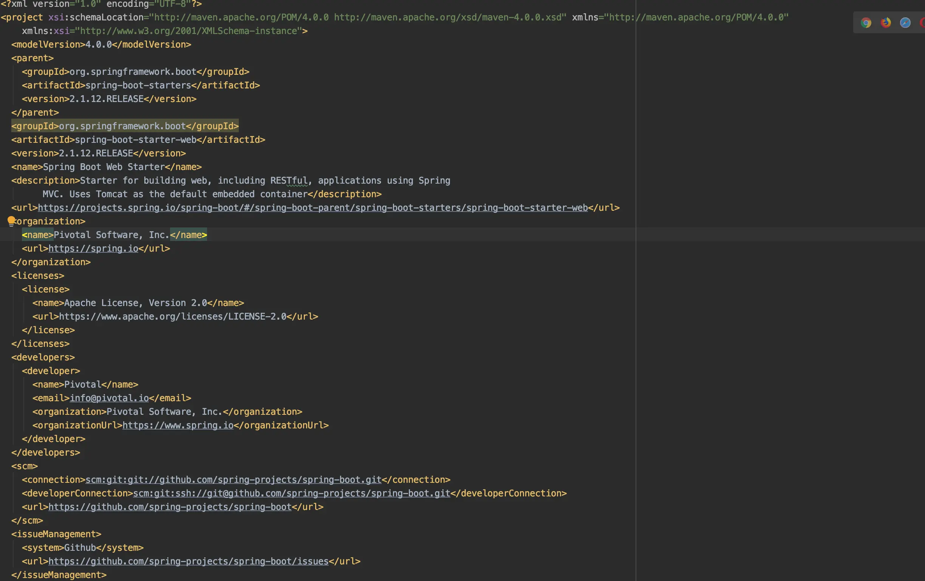Open the https://spring.io organization link
The width and height of the screenshot is (925, 581).
(x=93, y=249)
